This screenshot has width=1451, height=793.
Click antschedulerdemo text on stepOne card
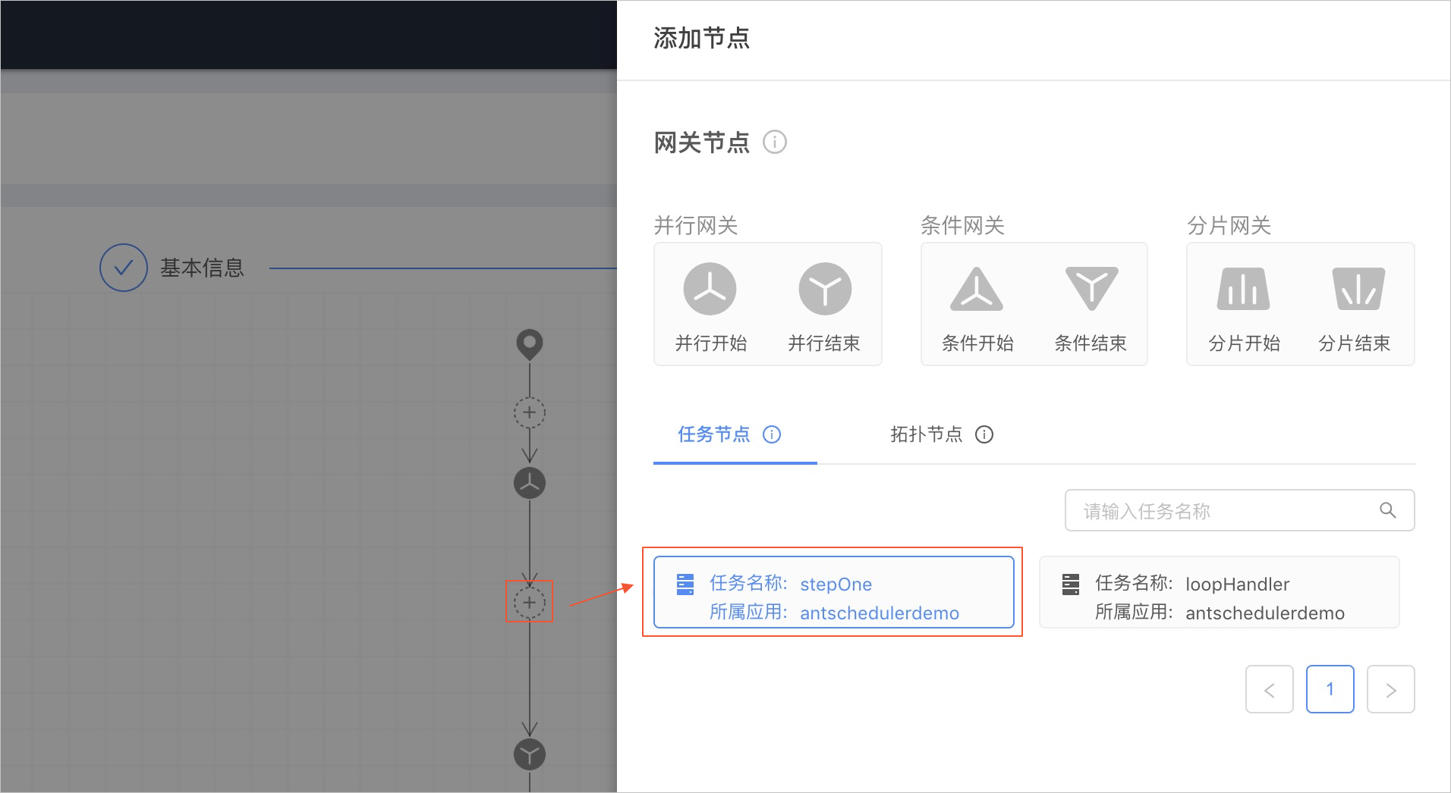(x=880, y=613)
